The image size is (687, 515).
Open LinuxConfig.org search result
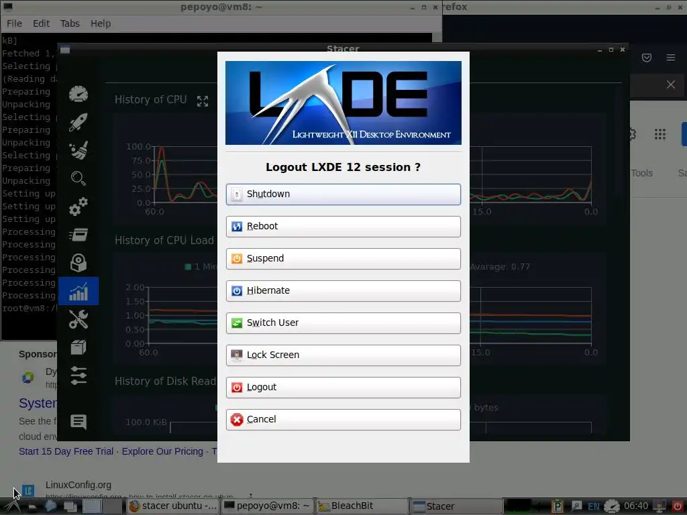coord(78,485)
